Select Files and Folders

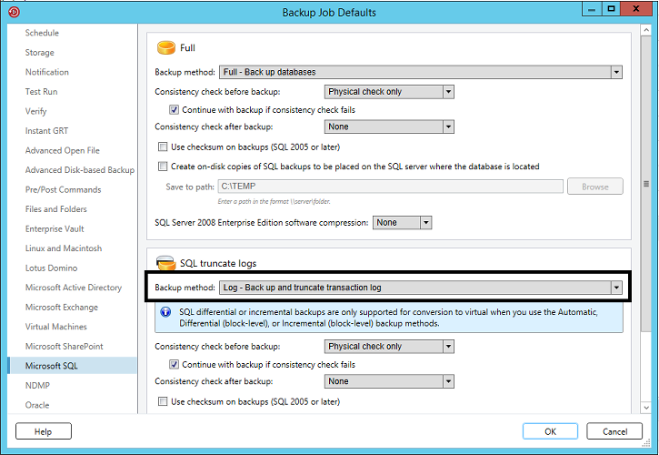click(55, 209)
